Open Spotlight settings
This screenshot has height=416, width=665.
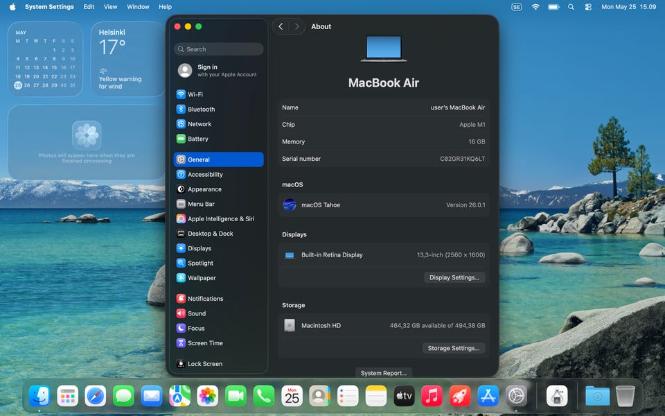point(218,263)
